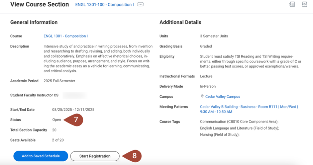Click the View Course Section page title
Screen dimensions: 313x165
(x=39, y=5)
